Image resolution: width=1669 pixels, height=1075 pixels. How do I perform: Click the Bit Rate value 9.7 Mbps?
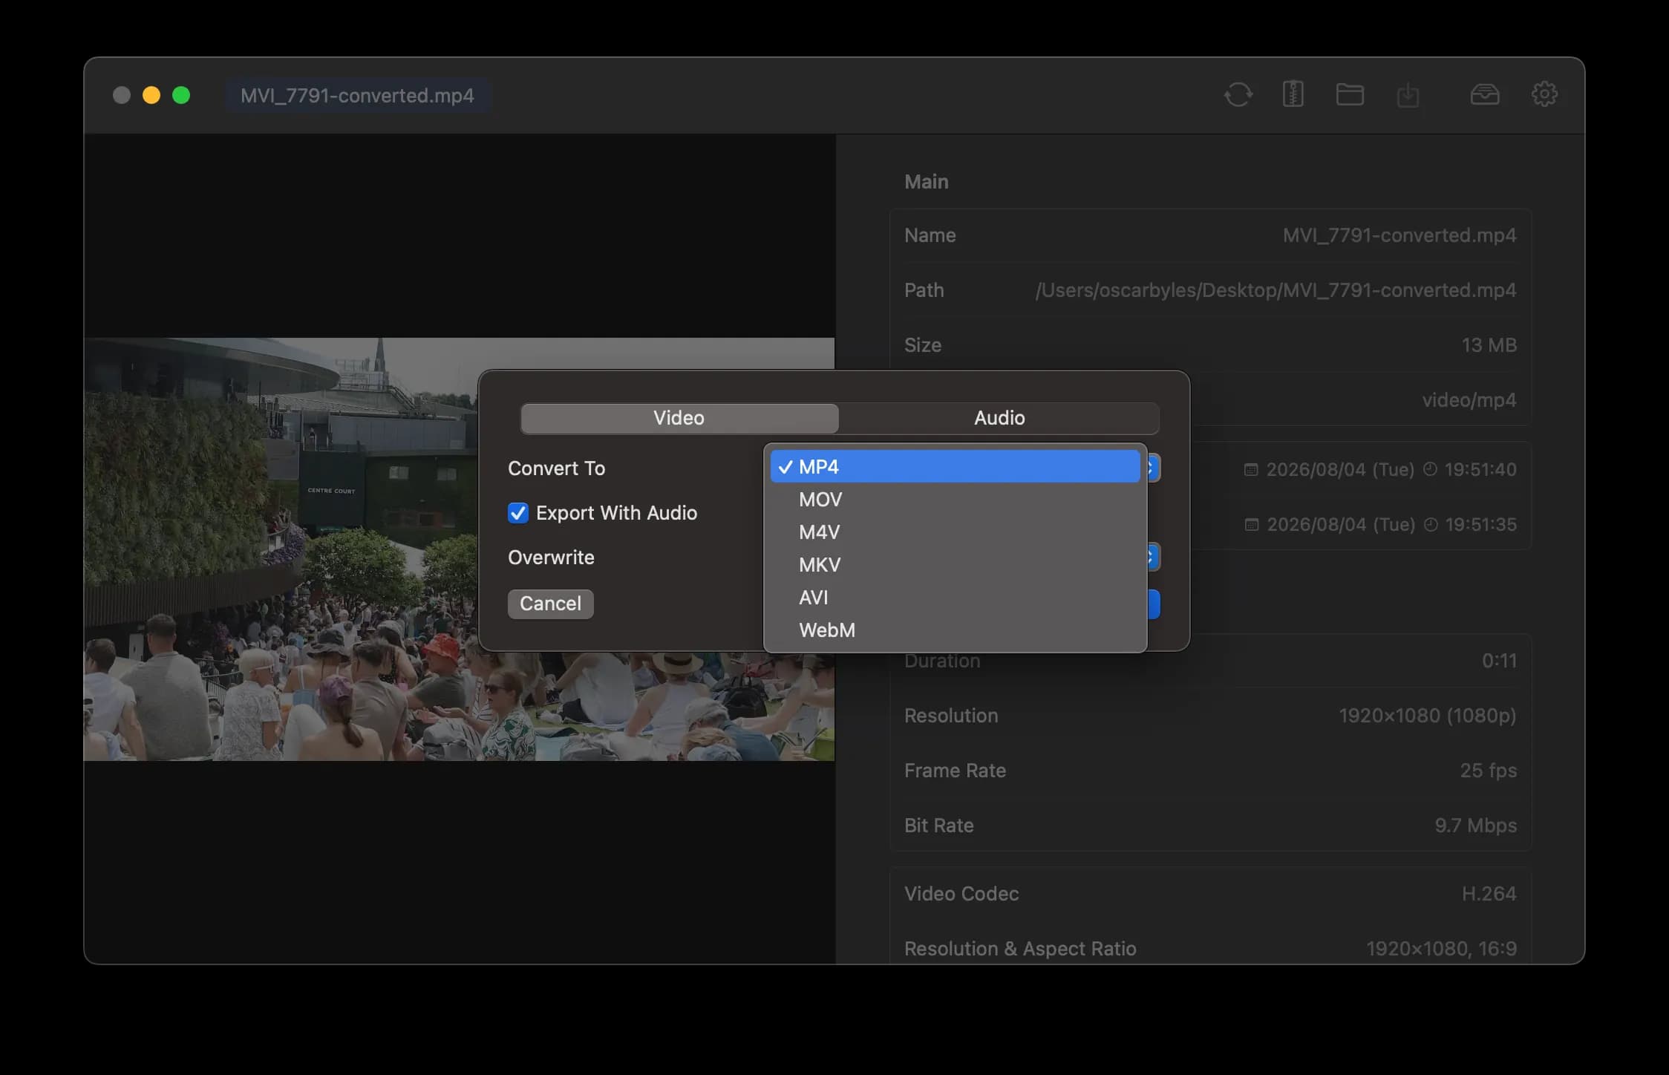(x=1475, y=826)
